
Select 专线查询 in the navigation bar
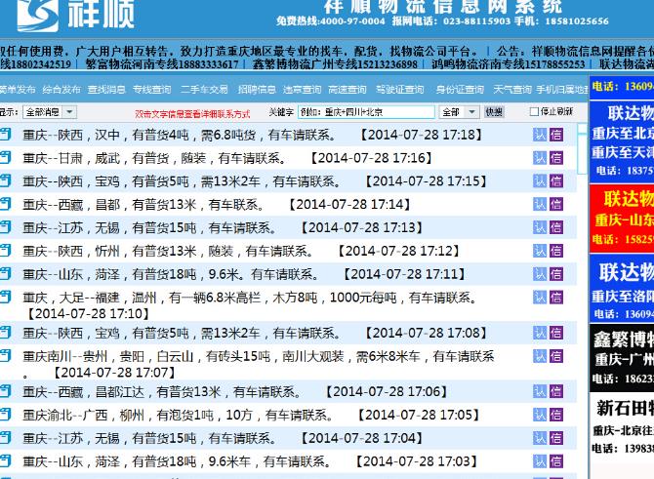152,89
